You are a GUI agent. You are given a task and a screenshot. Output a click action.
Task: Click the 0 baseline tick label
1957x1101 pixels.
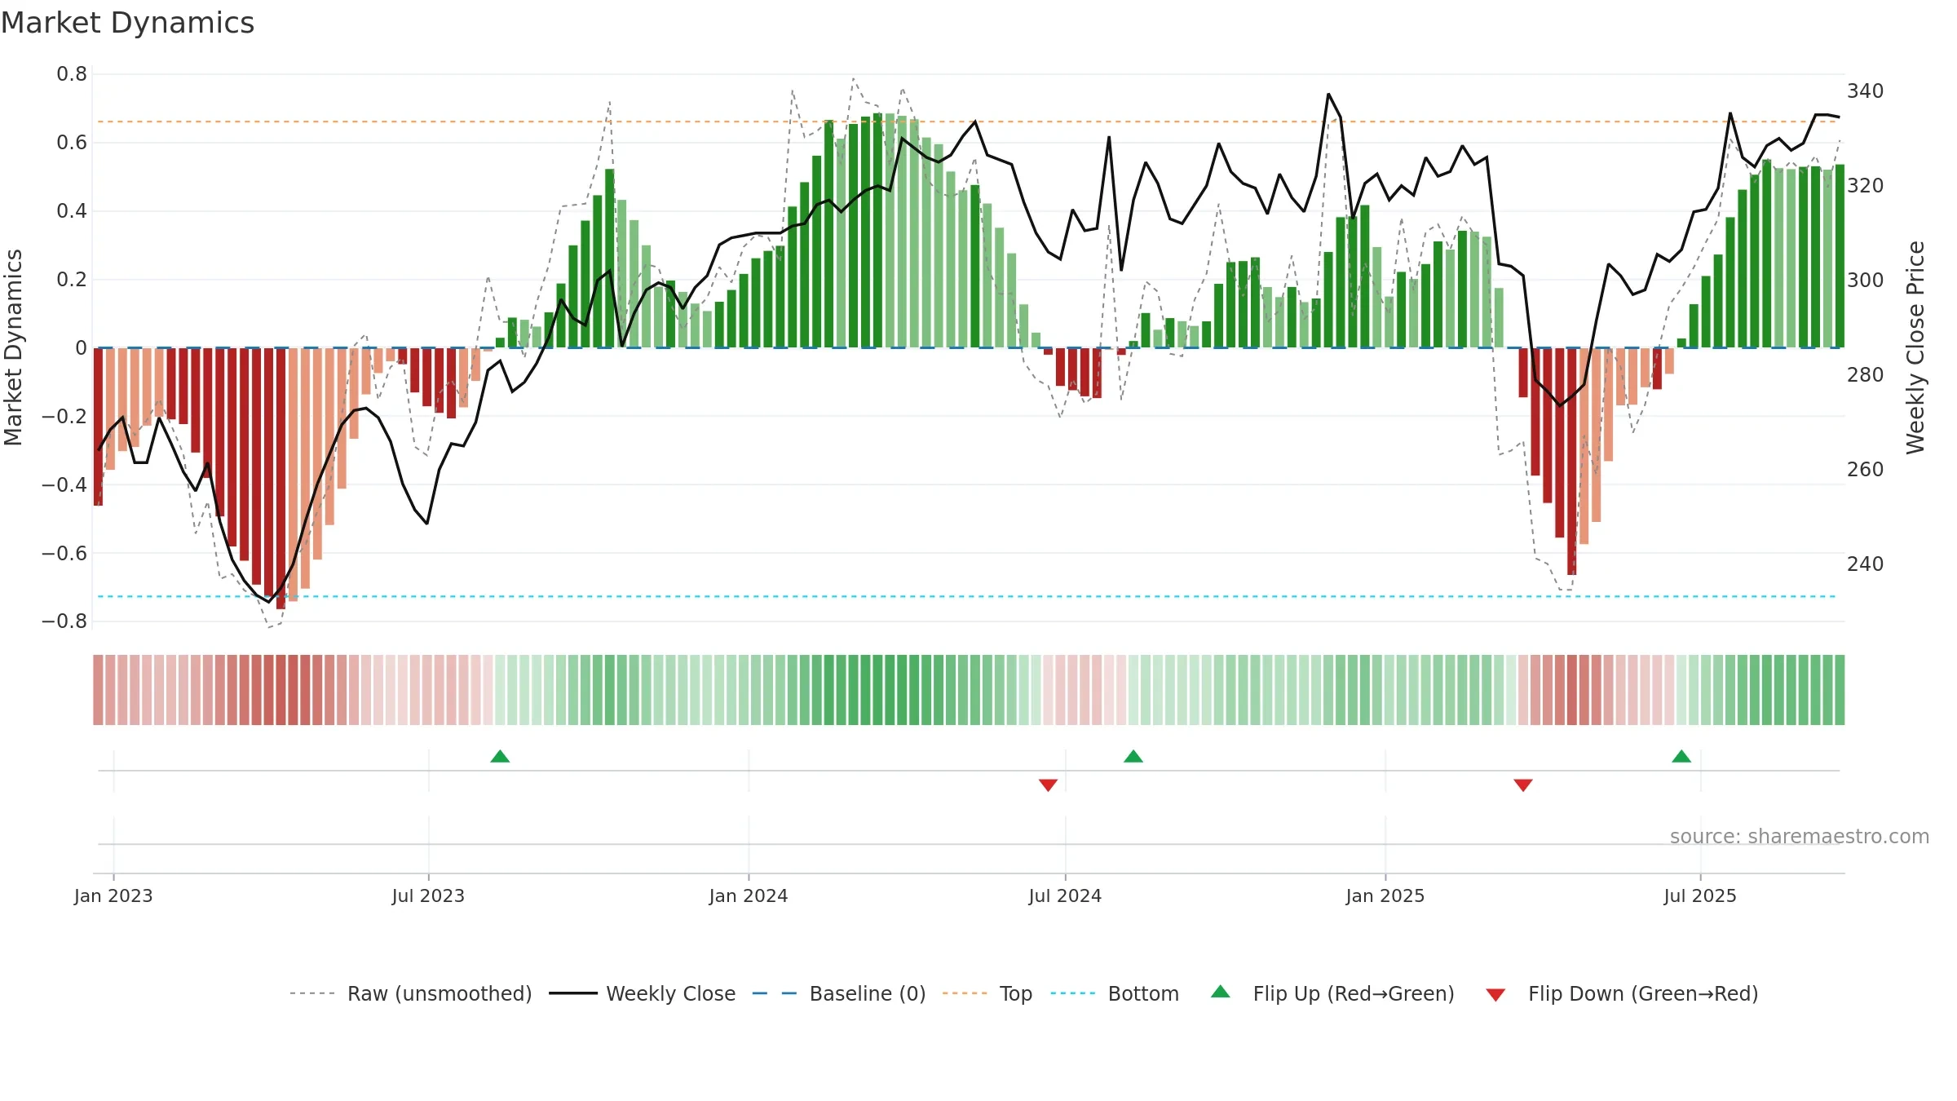point(81,348)
